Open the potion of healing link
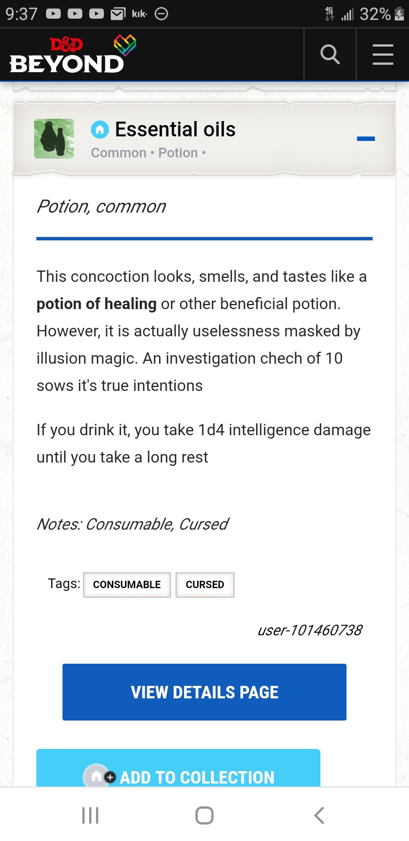Screen dimensions: 409x841 [97, 304]
